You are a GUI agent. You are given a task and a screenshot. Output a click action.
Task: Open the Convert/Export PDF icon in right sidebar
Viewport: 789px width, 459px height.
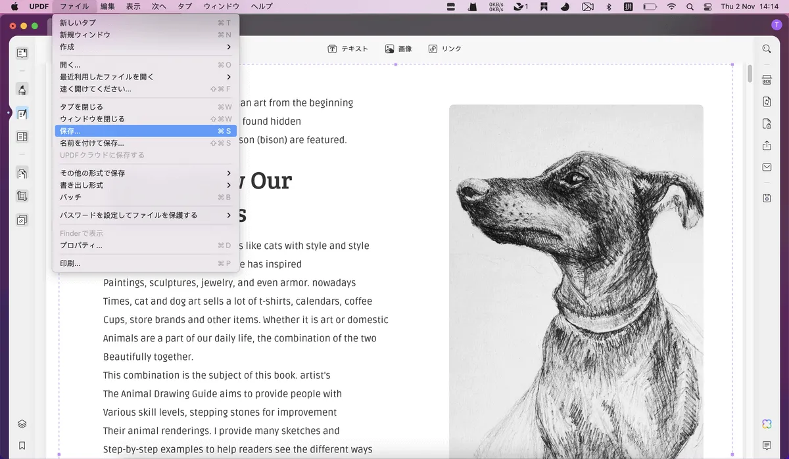[767, 102]
